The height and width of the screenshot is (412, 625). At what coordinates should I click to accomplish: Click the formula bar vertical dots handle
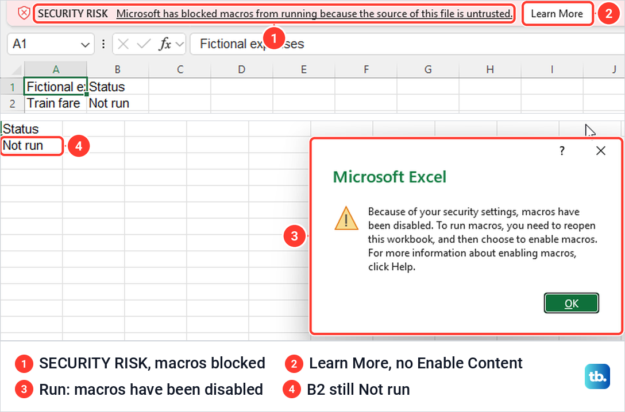pos(103,44)
